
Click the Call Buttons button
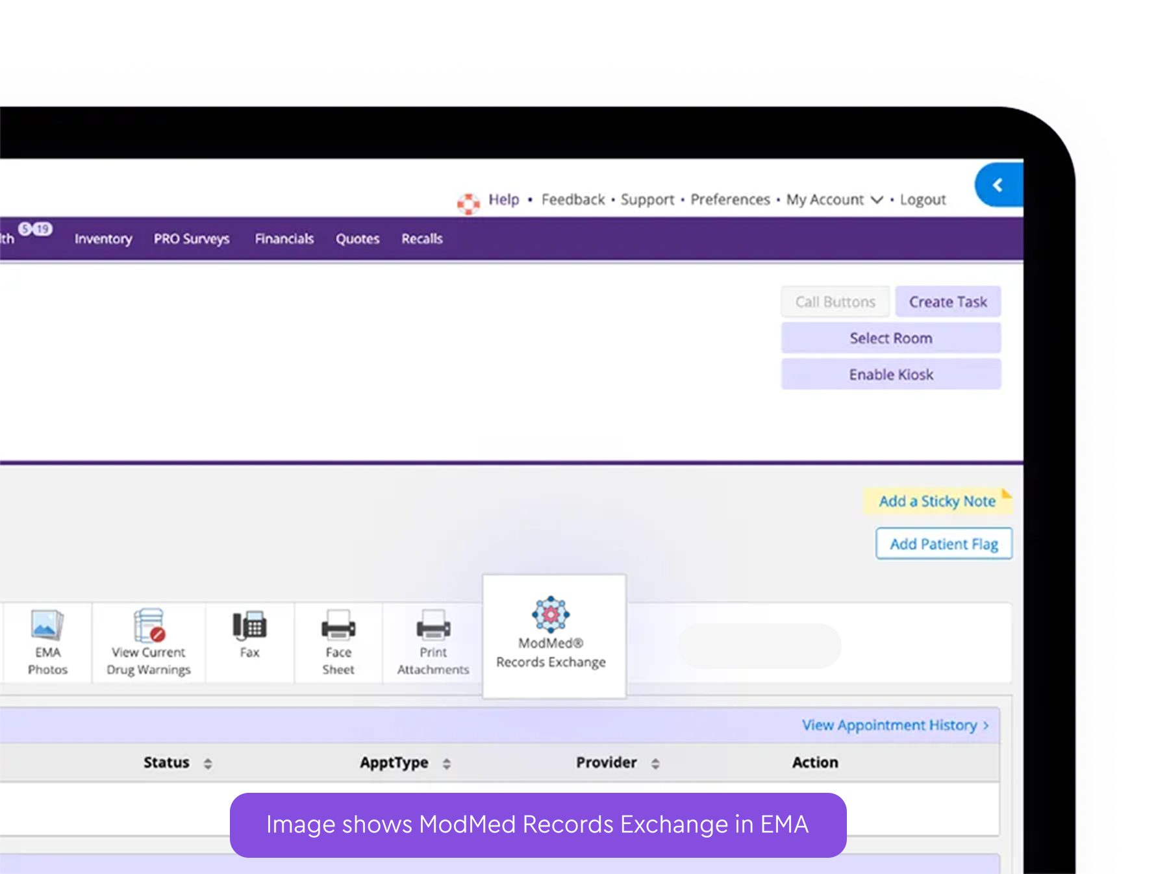coord(835,302)
